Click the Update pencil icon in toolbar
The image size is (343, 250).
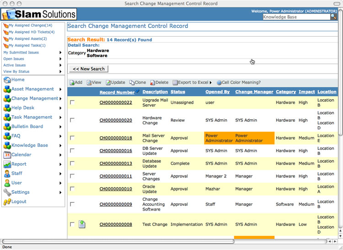click(x=108, y=83)
